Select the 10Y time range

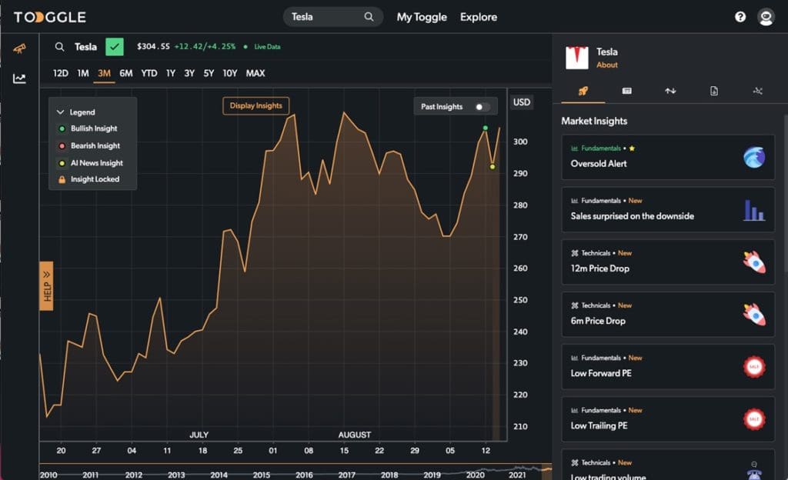click(x=229, y=73)
